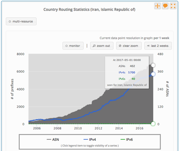Screen dimensions: 179x151
Task: Click the '# of ASNs' axis title
Action: pyautogui.click(x=167, y=89)
